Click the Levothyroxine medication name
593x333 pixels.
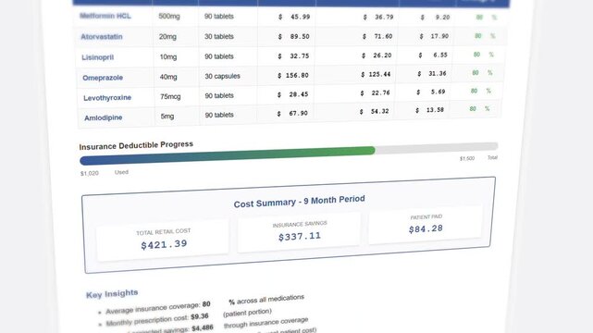tap(107, 97)
